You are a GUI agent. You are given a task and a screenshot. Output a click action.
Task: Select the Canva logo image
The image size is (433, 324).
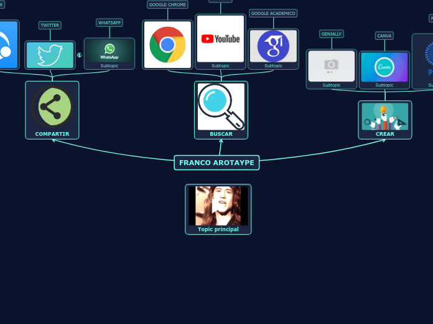(x=384, y=67)
